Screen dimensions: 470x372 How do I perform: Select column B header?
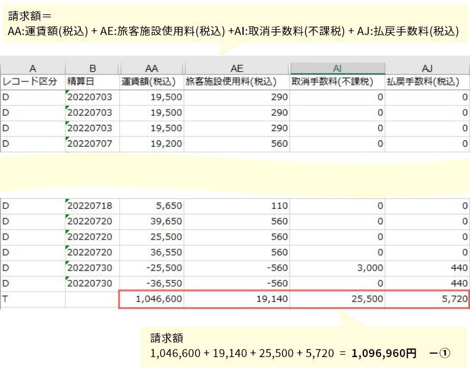pyautogui.click(x=92, y=68)
